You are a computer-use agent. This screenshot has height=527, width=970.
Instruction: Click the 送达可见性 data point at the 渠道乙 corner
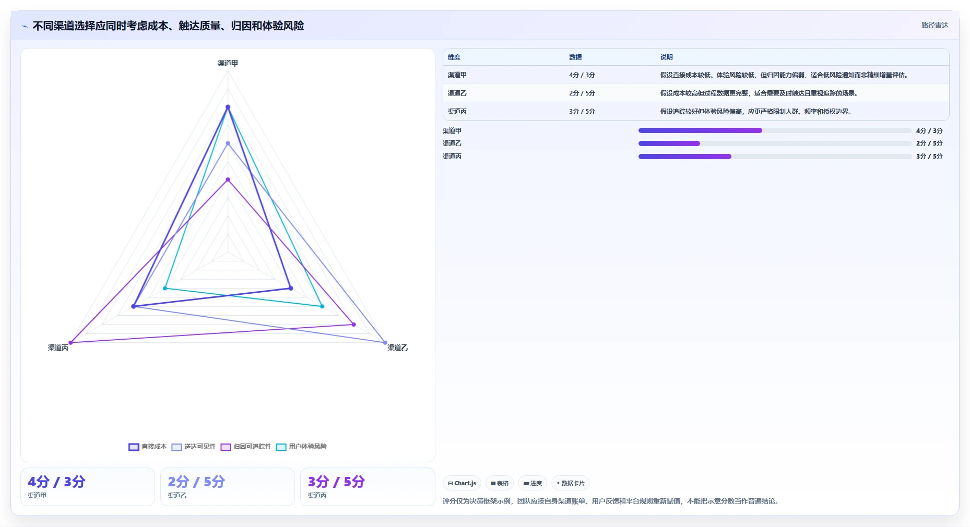pyautogui.click(x=385, y=343)
